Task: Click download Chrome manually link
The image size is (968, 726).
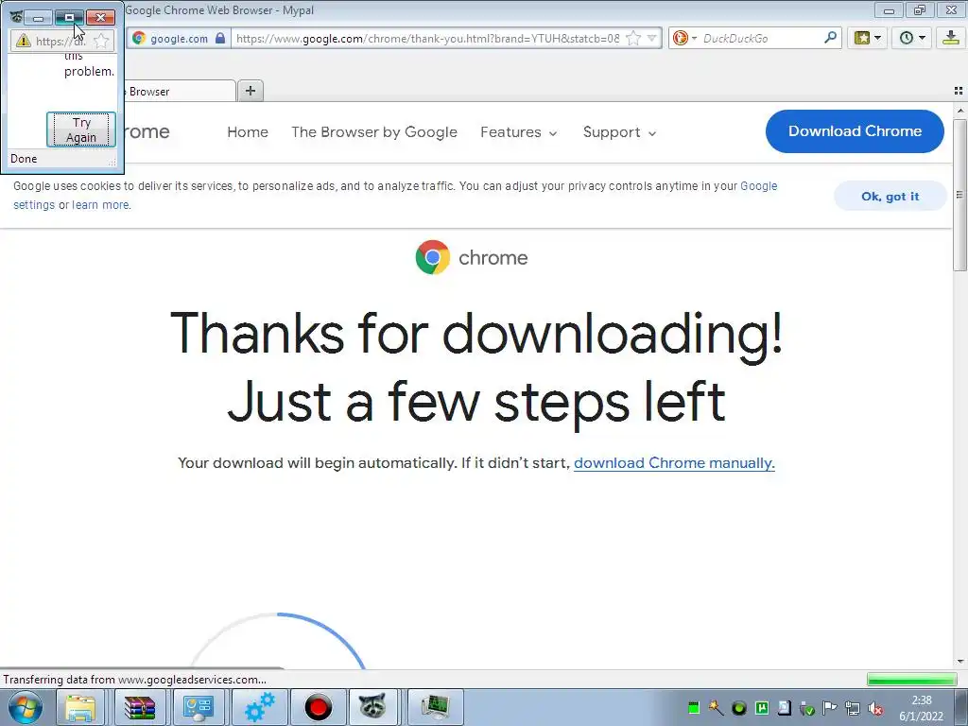Action: [x=674, y=463]
